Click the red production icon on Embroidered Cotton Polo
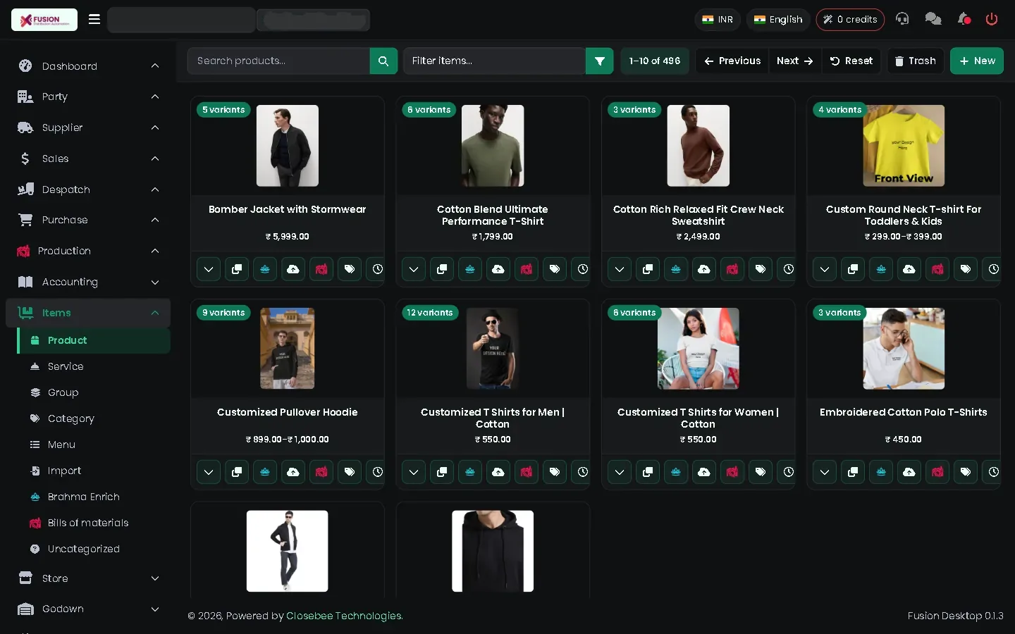 [x=937, y=472]
